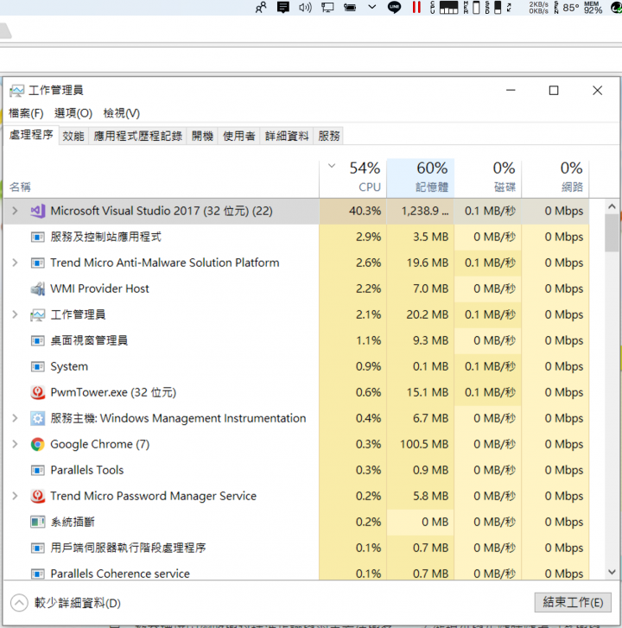
Task: Click the 用戶端伺服器執行階段處理程序 icon
Action: [38, 548]
